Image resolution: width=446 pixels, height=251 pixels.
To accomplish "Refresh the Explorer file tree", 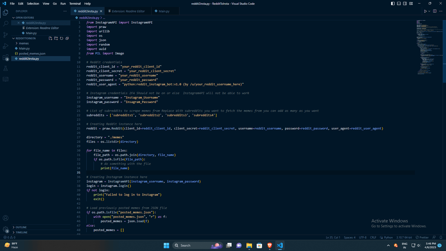I will (61, 38).
